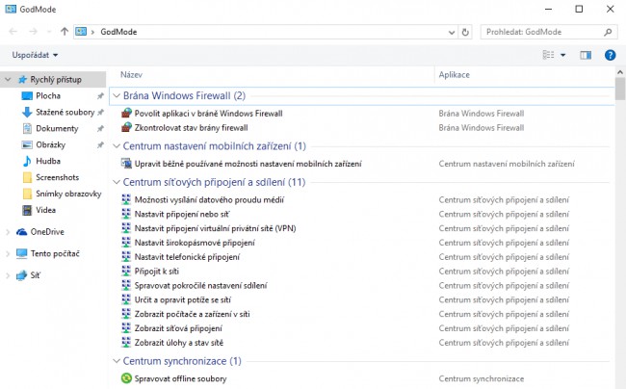Click network icon beside Možnosti vysílání datového proudu médií
The height and width of the screenshot is (389, 626).
pos(126,199)
